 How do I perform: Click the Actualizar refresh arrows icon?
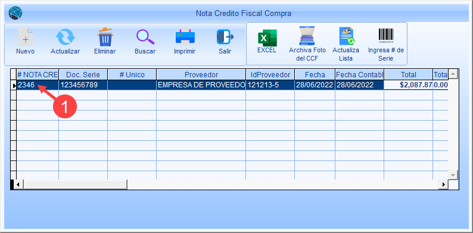click(65, 37)
